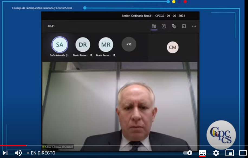This screenshot has height=158, width=248.
Task: Open the Teams participants panel icon
Action: (154, 26)
